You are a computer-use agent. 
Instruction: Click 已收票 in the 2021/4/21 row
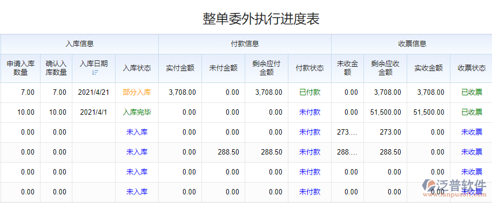471,92
